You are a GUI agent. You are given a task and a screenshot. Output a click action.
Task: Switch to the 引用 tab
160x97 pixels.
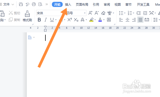coord(96,4)
